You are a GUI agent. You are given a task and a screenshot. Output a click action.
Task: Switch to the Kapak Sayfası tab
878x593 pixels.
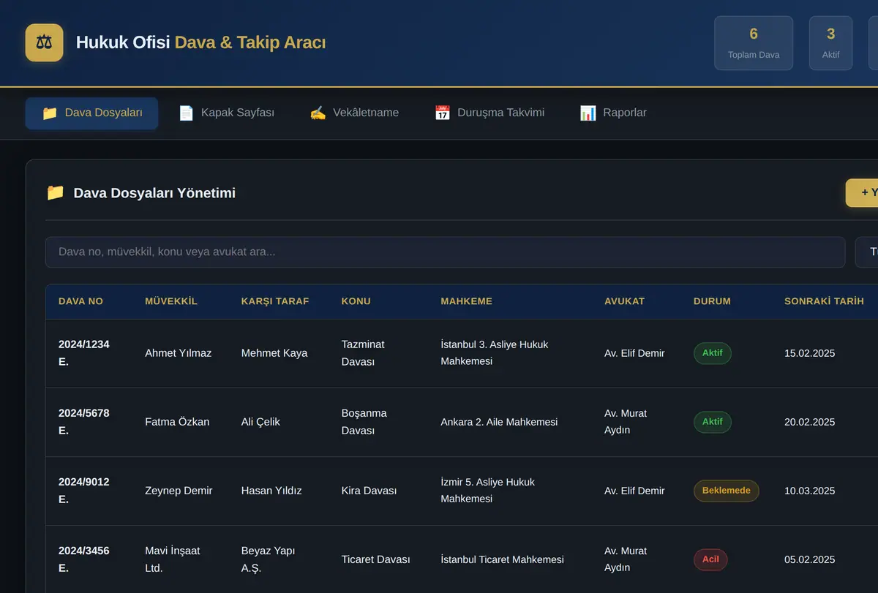[x=226, y=113]
